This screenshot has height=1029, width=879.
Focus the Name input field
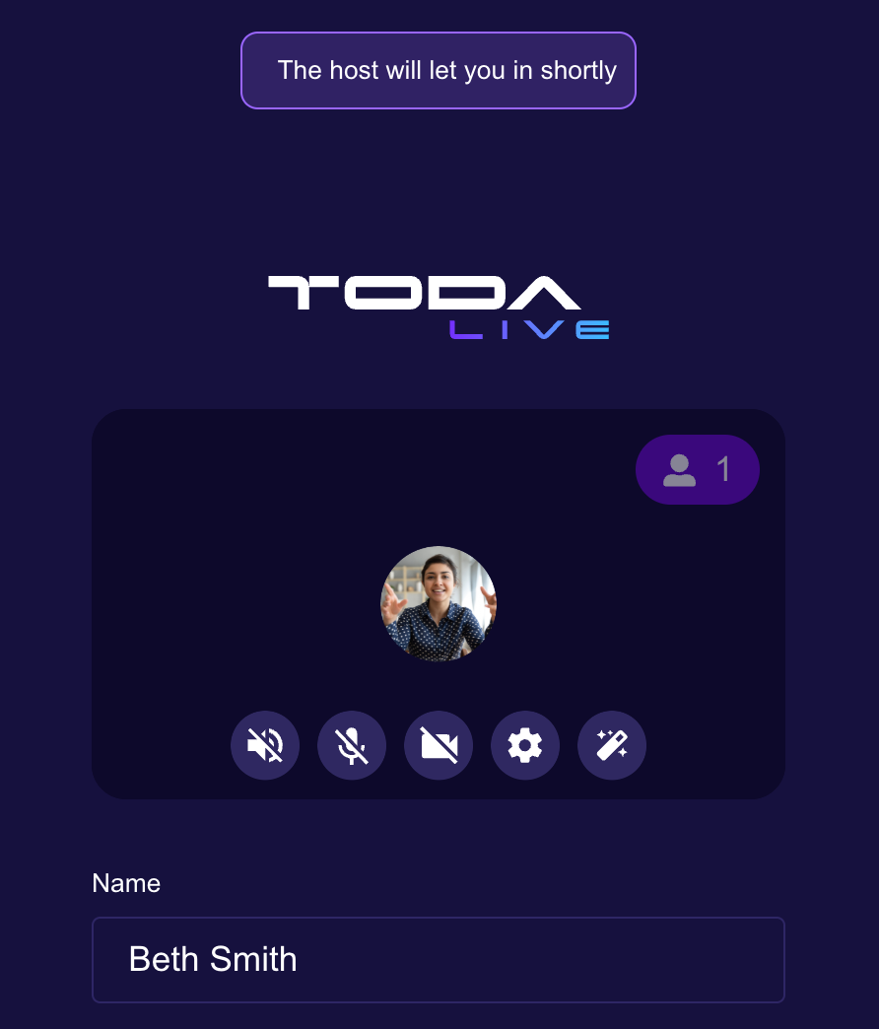coord(439,959)
